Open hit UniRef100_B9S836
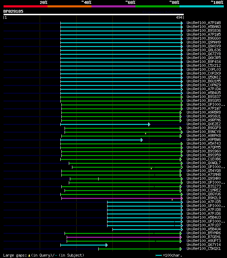Viewport: 227px width, 258px height. point(204,30)
